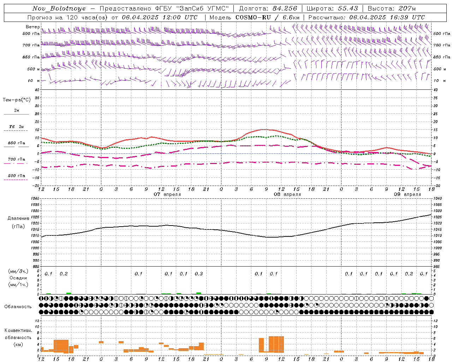Click the calculation time 06.04.2025 16:39 UTC

pos(387,17)
